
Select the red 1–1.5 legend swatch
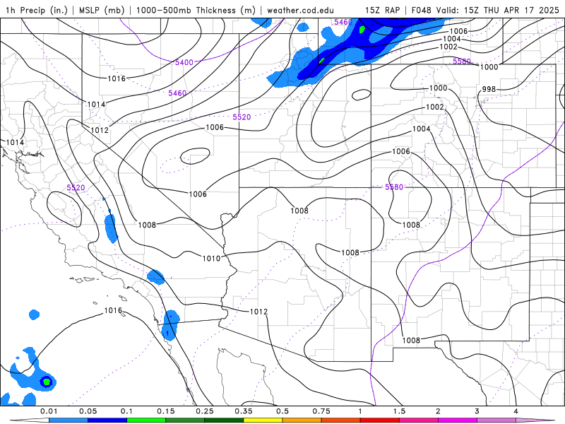pos(380,420)
